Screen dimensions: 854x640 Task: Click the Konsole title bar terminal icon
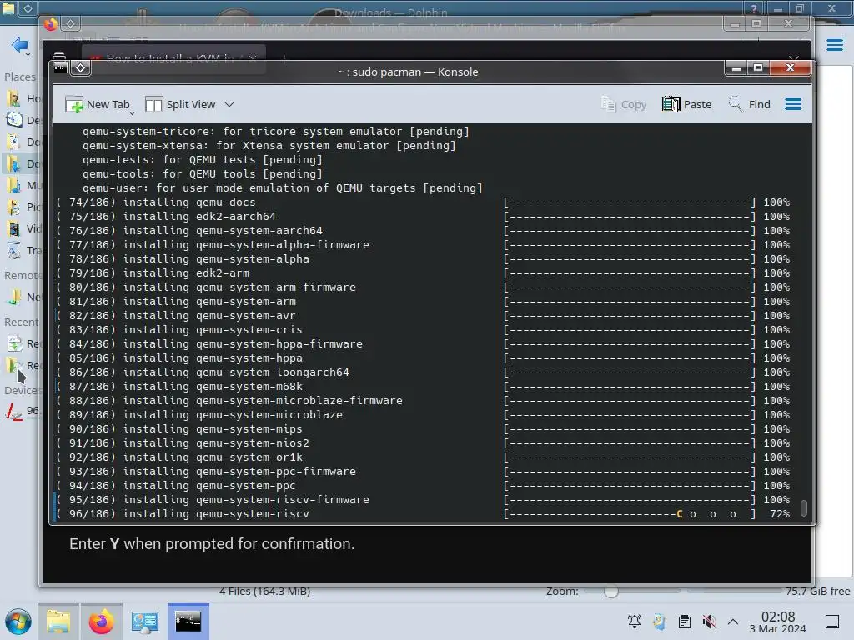point(60,67)
